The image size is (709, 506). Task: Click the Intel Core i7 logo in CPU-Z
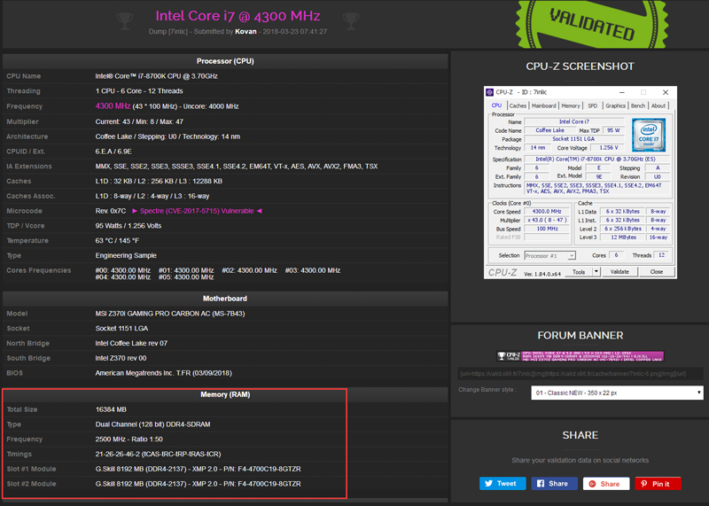pyautogui.click(x=649, y=135)
